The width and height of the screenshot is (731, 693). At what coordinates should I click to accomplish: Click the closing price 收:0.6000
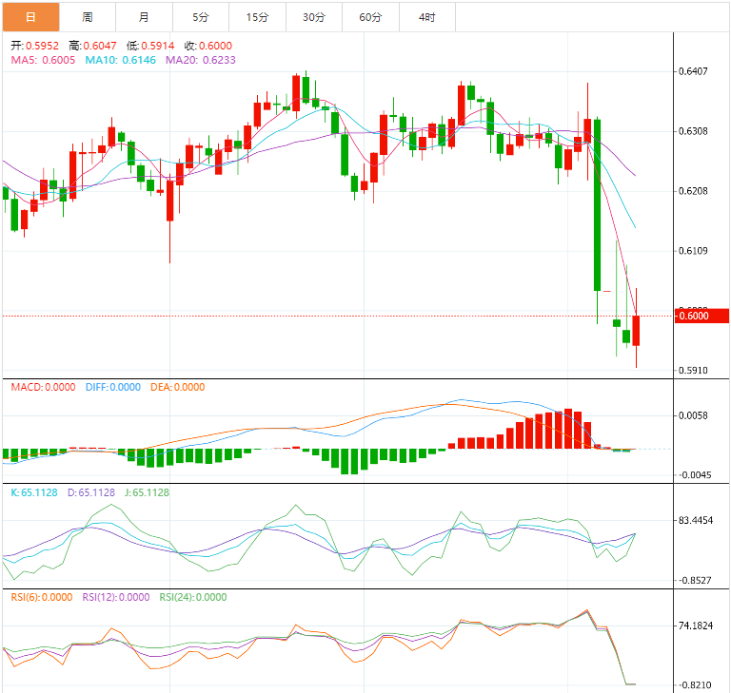pyautogui.click(x=207, y=46)
